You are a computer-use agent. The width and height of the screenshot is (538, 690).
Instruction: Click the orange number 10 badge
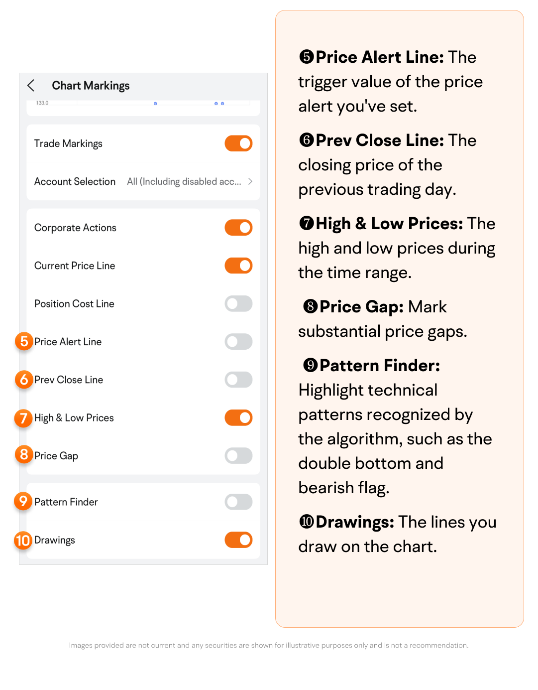23,540
